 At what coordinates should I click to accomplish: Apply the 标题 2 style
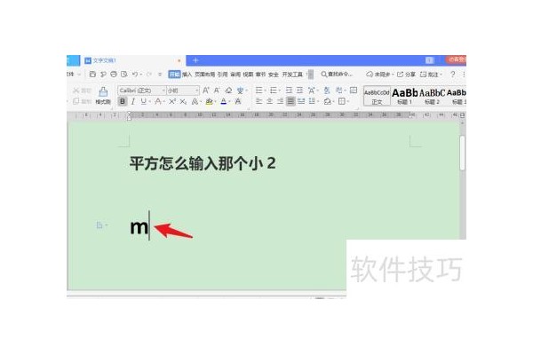pyautogui.click(x=432, y=96)
